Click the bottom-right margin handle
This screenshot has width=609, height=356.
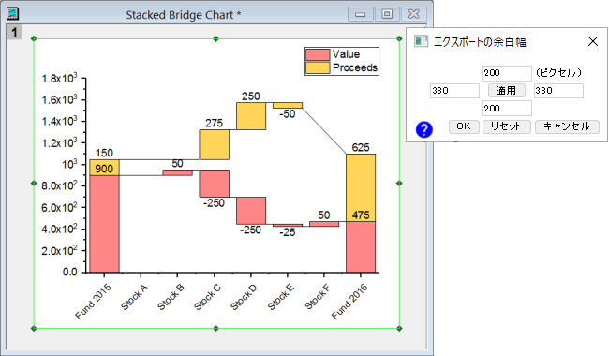point(399,329)
